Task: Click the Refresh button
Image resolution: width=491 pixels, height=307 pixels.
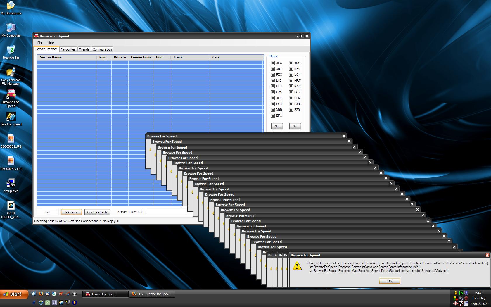Action: coord(71,212)
